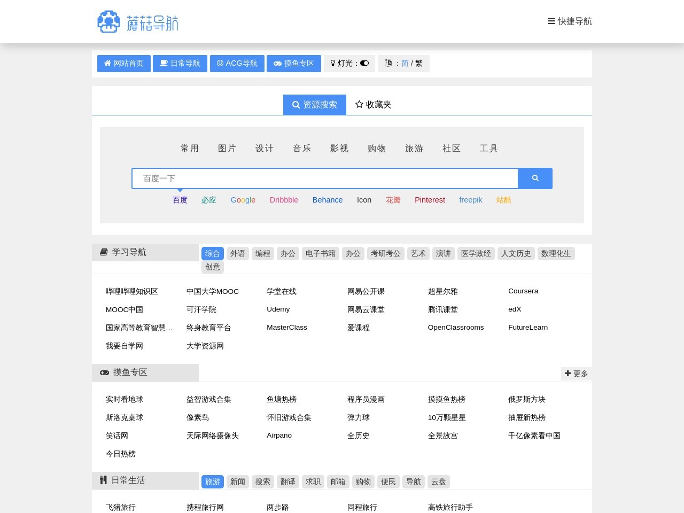Click the gamepad icon beside 摸鱼专区 heading
The height and width of the screenshot is (513, 684).
[104, 372]
